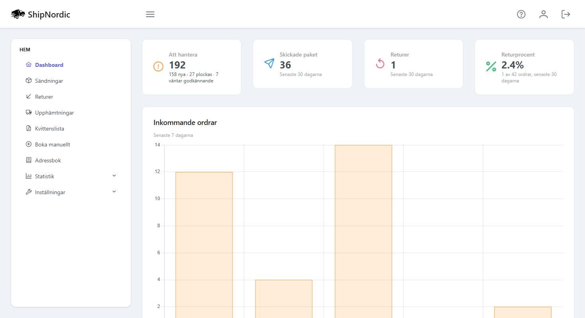Click the Returer card value 1
The height and width of the screenshot is (318, 585).
coord(393,65)
